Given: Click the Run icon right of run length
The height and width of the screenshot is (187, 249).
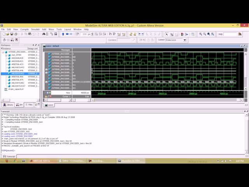Looking at the screenshot, I should point(96,34).
